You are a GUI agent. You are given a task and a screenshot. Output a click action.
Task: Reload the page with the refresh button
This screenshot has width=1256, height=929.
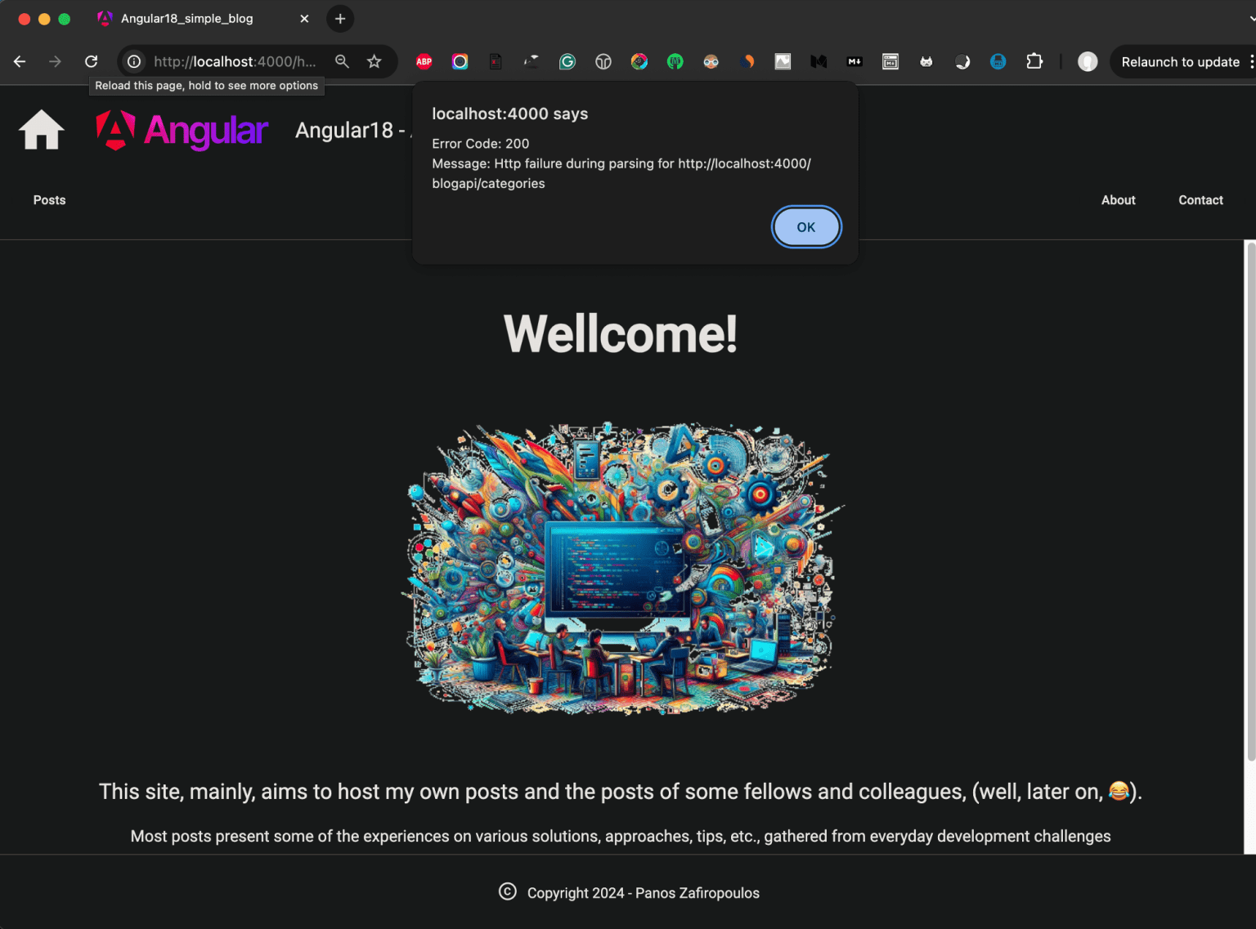point(92,61)
